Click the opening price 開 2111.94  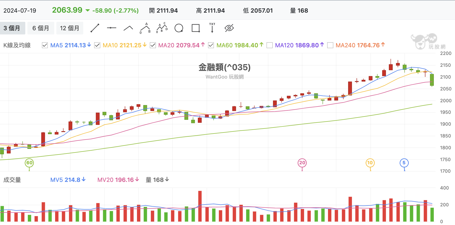(163, 11)
